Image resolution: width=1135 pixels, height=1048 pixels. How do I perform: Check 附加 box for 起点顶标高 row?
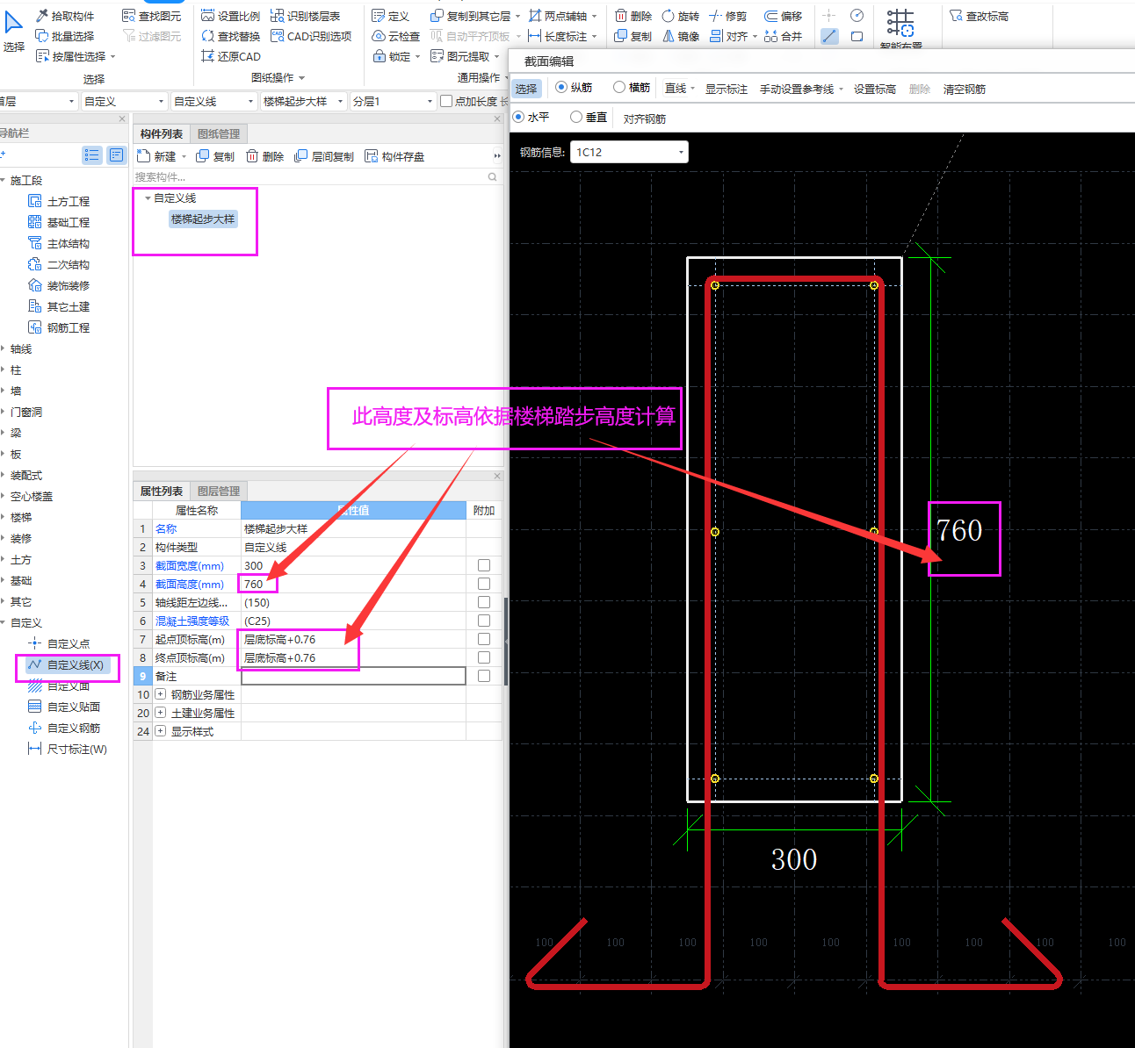tap(484, 639)
